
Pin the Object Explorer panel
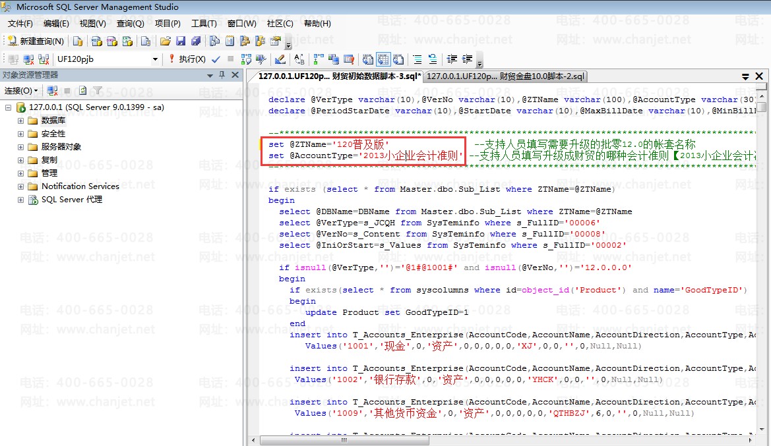pyautogui.click(x=222, y=75)
